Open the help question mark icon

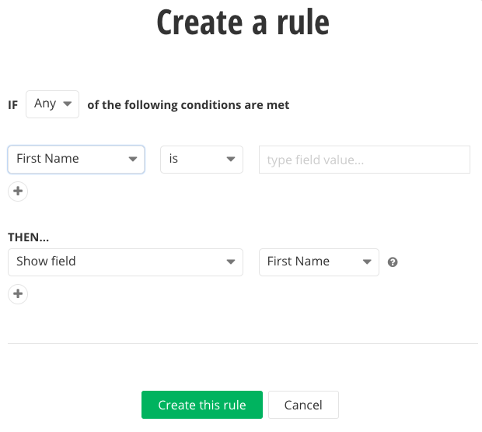pos(393,262)
